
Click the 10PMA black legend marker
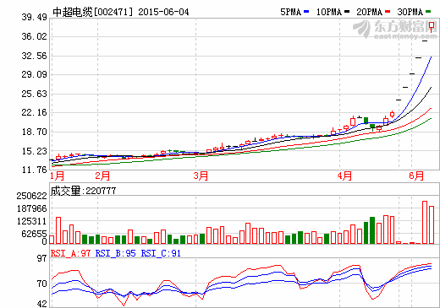(347, 12)
